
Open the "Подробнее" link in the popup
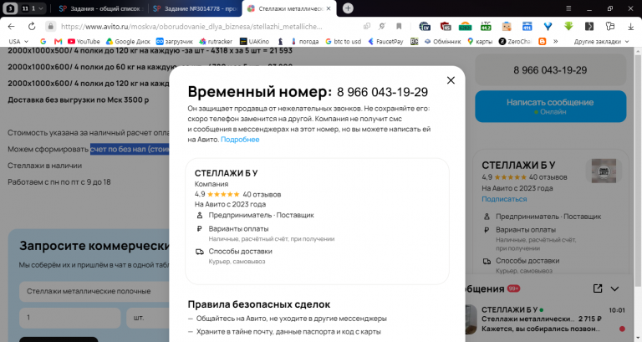click(240, 140)
